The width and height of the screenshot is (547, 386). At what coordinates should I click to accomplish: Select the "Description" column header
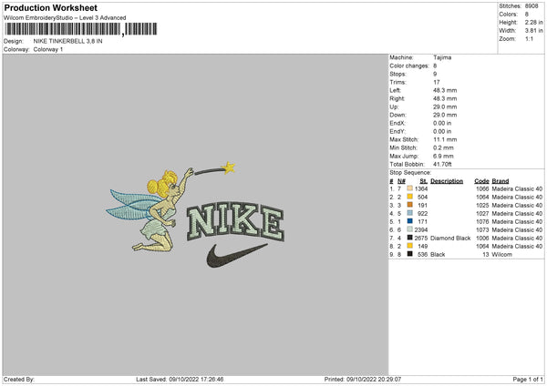447,181
